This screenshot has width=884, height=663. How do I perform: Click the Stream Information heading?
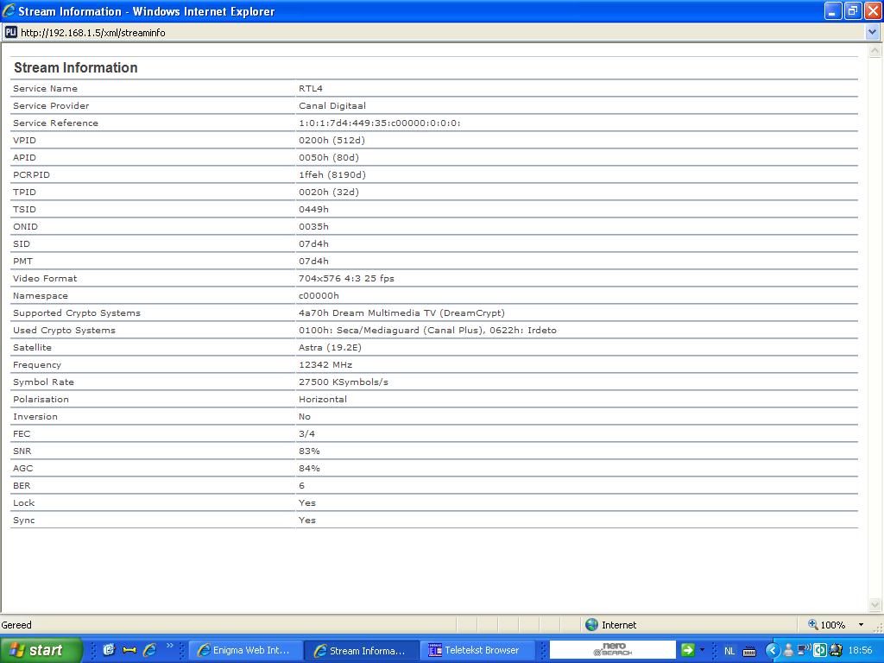pyautogui.click(x=76, y=67)
